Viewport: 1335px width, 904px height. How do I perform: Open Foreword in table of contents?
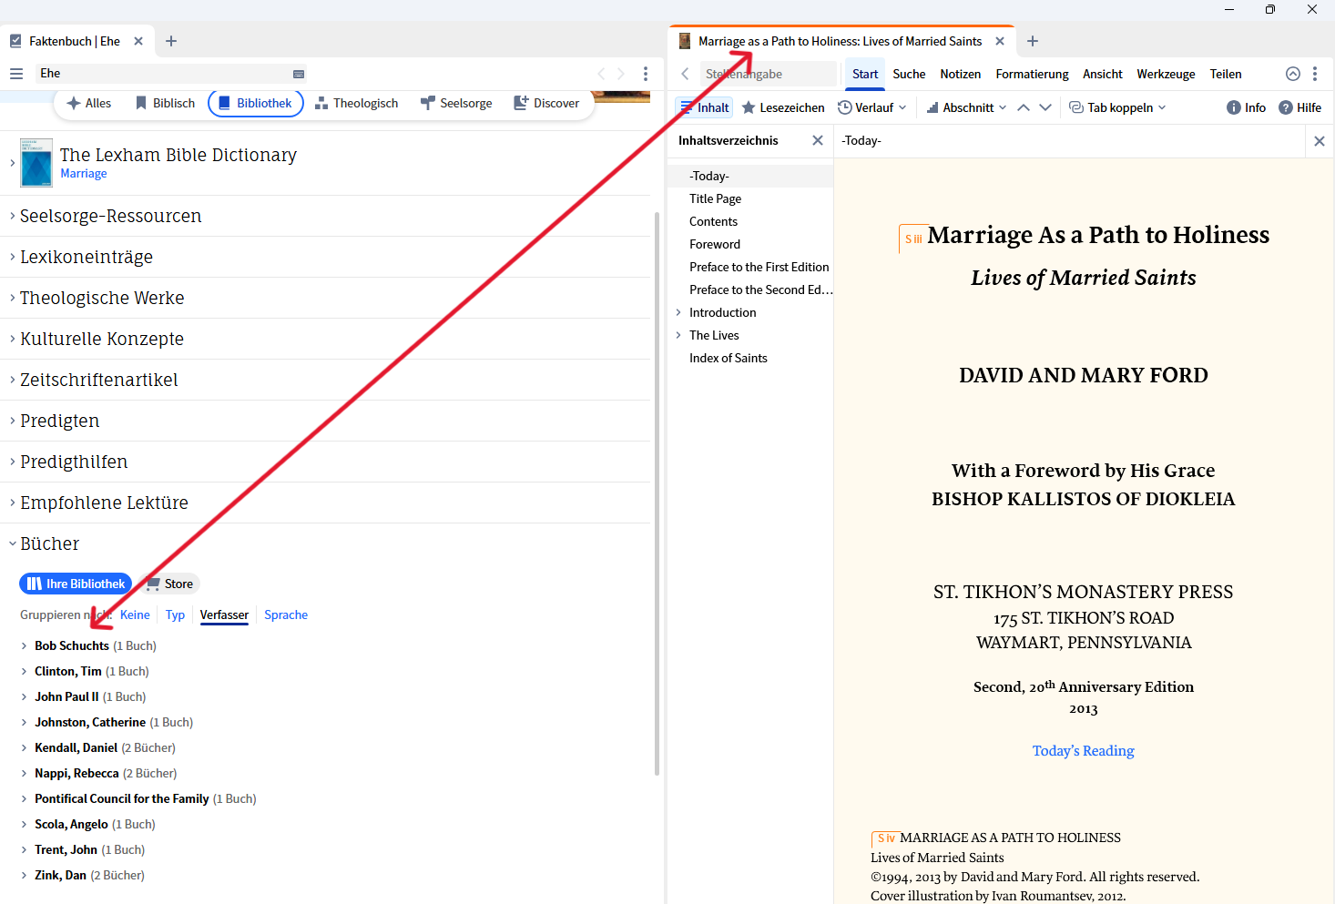[x=715, y=244]
